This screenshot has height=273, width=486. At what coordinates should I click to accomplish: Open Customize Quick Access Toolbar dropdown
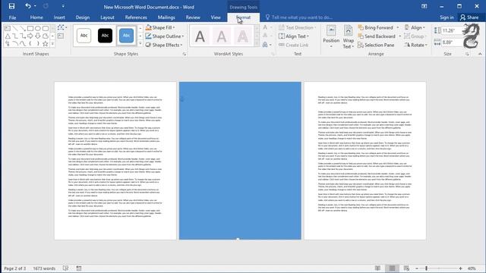coord(63,6)
